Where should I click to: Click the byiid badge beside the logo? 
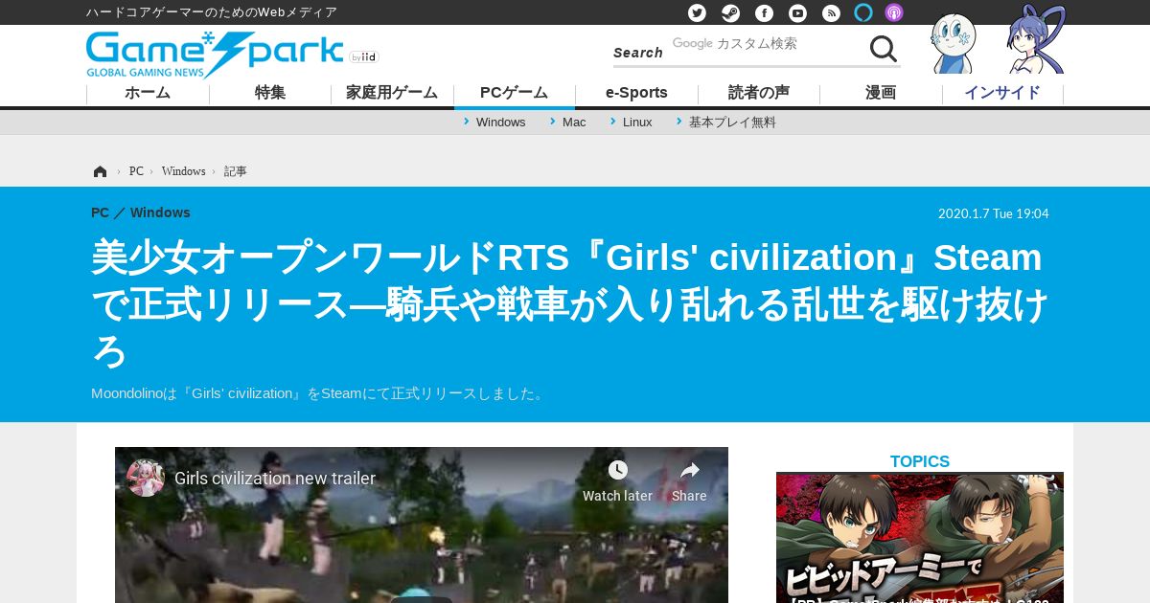coord(364,57)
